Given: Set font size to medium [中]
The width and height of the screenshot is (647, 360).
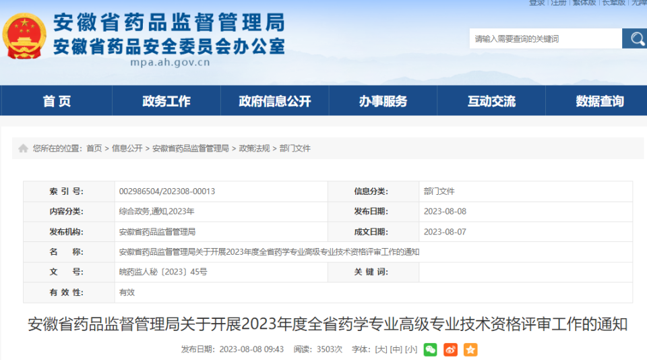Looking at the screenshot, I should 396,349.
